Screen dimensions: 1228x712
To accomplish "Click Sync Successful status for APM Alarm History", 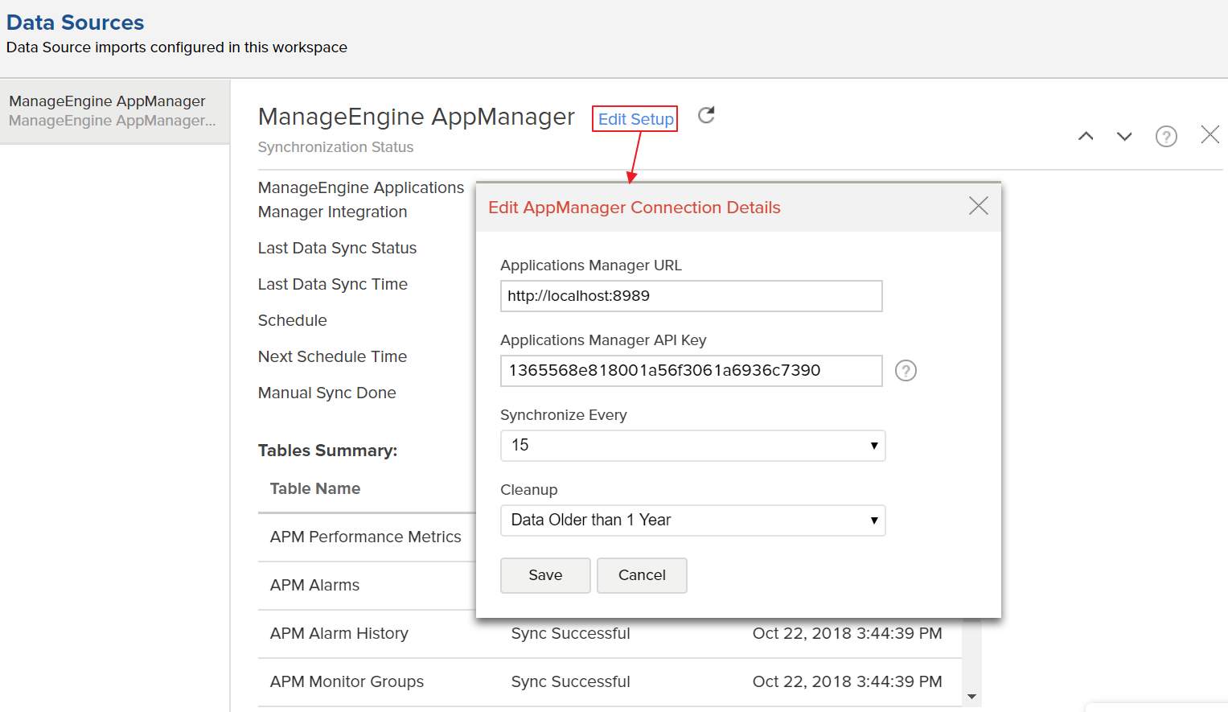I will (x=570, y=633).
